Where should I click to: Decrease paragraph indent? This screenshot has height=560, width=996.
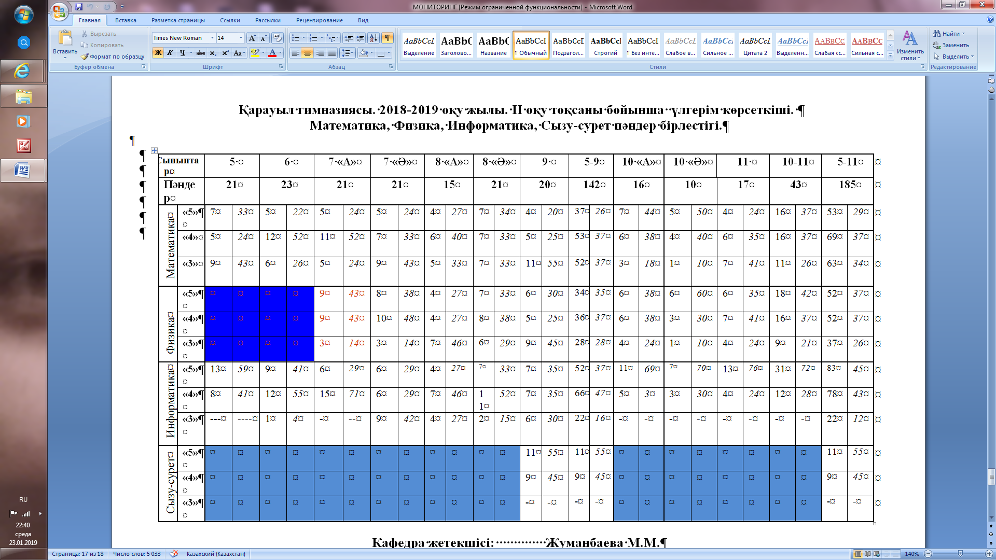pos(349,38)
